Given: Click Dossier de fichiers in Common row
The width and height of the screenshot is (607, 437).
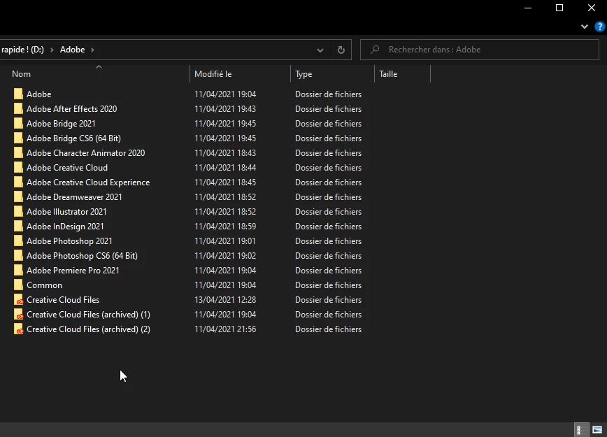Looking at the screenshot, I should pyautogui.click(x=328, y=285).
